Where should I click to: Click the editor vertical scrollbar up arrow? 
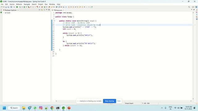(193, 13)
